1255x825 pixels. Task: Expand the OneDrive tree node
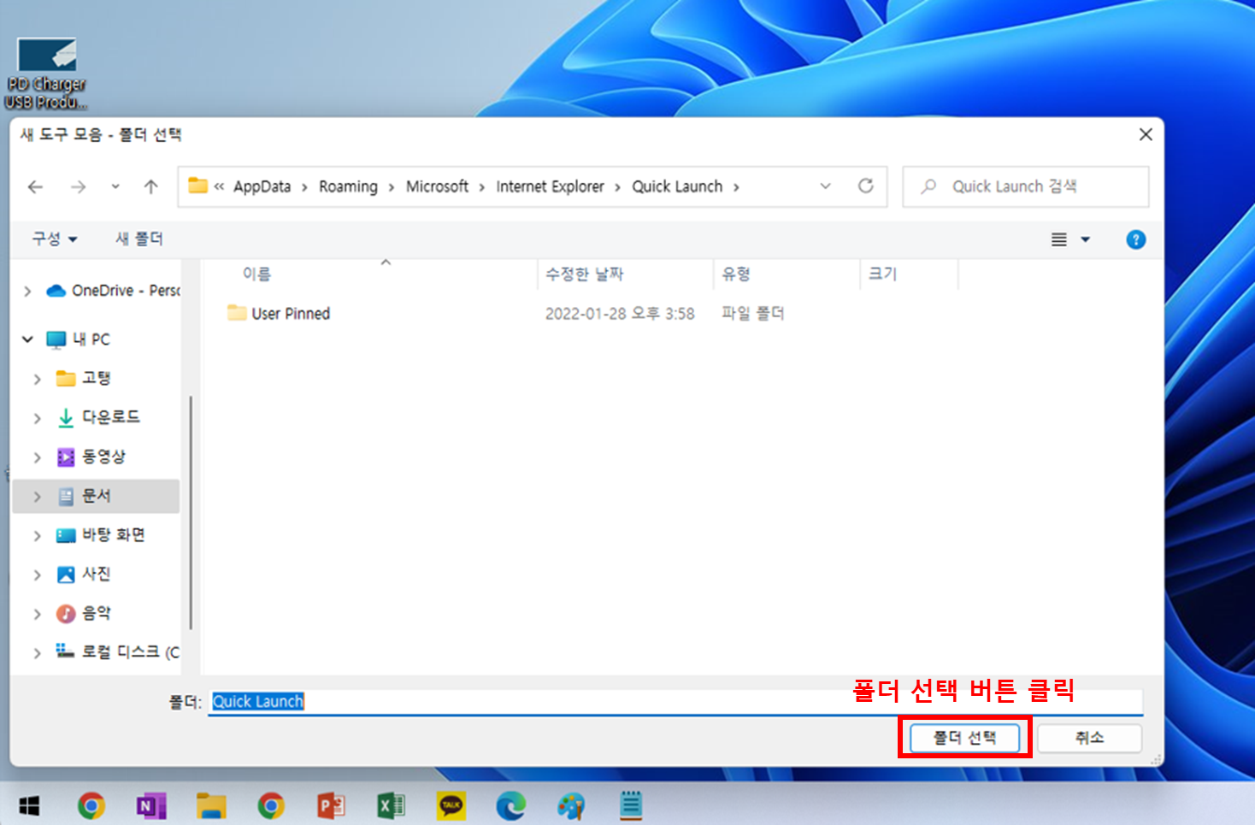pos(27,292)
